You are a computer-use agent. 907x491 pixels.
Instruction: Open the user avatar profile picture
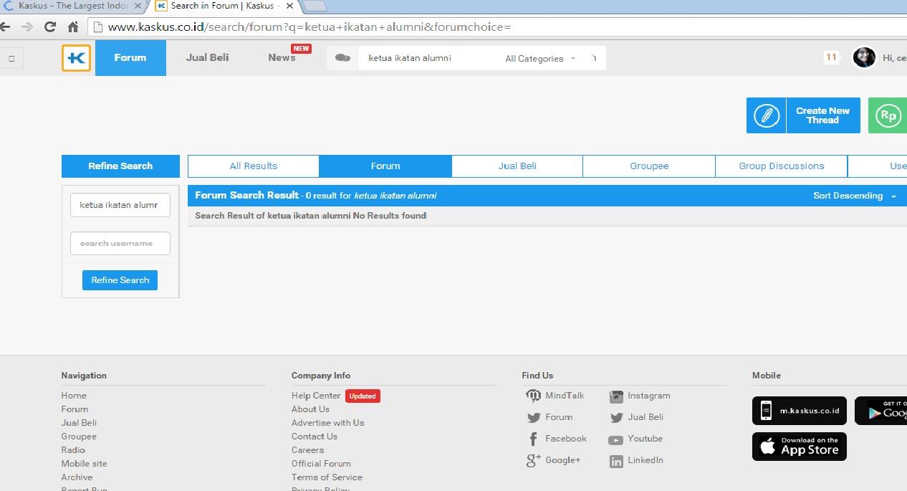click(864, 57)
